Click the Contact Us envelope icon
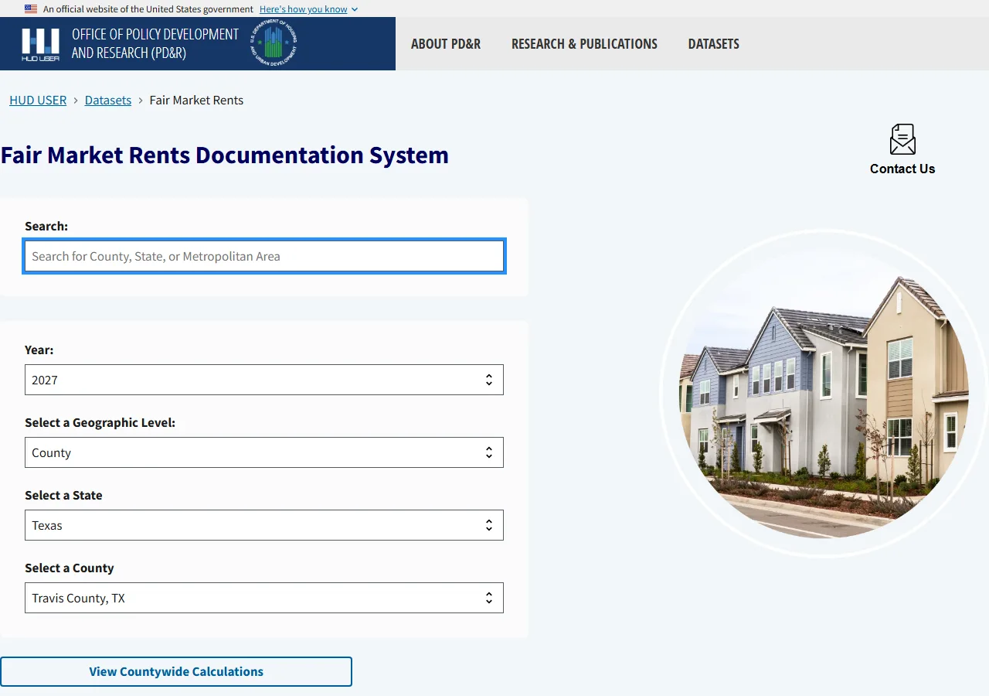Screen dimensions: 989x696 coord(902,139)
